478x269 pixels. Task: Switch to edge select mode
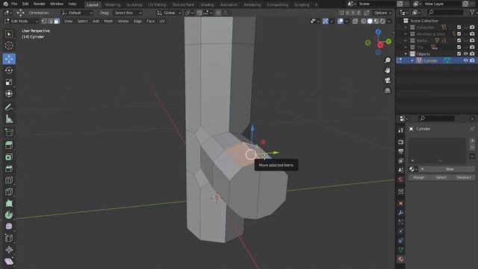(x=50, y=21)
